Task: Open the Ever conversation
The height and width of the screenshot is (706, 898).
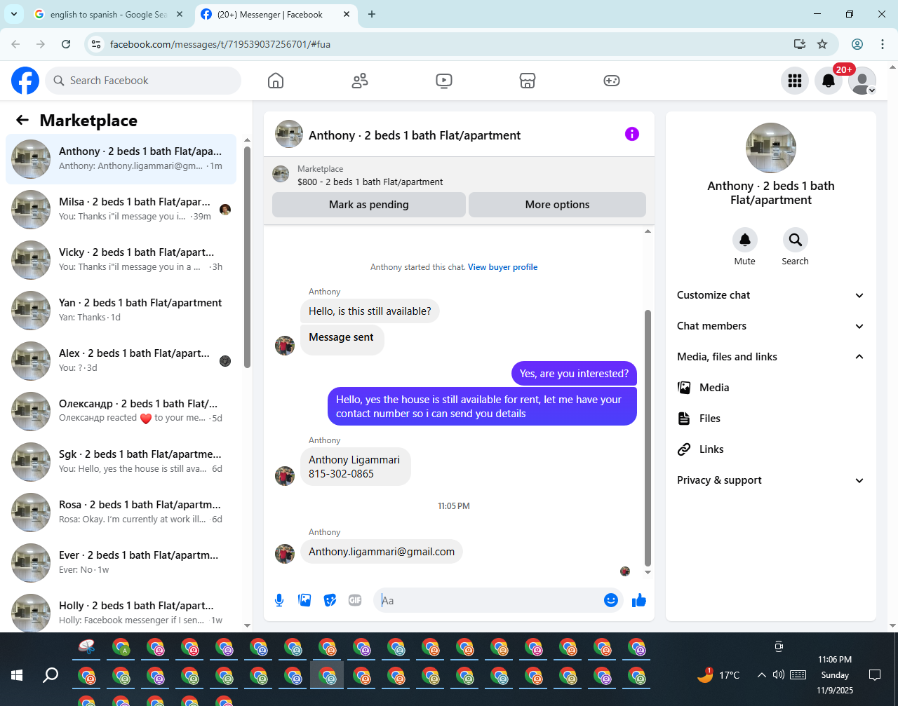Action: (x=121, y=563)
